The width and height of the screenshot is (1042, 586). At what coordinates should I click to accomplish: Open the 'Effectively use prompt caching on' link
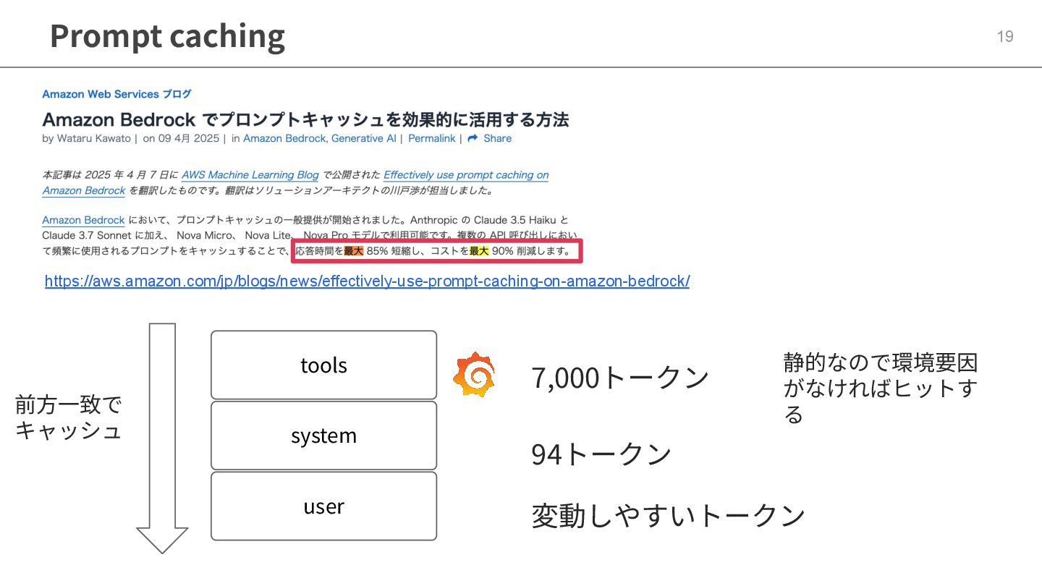(x=466, y=175)
